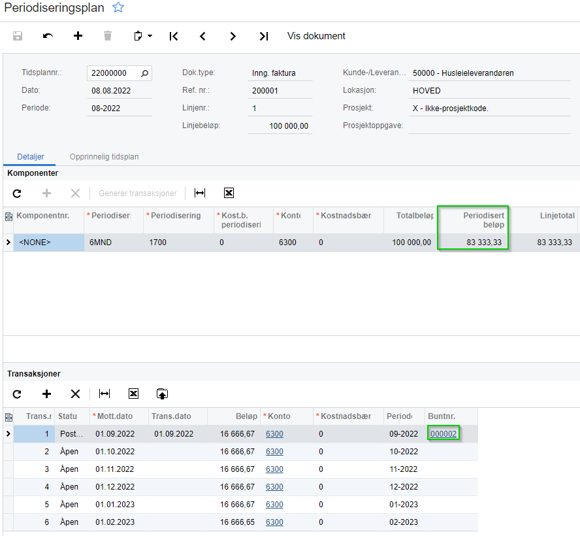Open account 6300 link in transaction 1
580x536 pixels.
click(274, 434)
